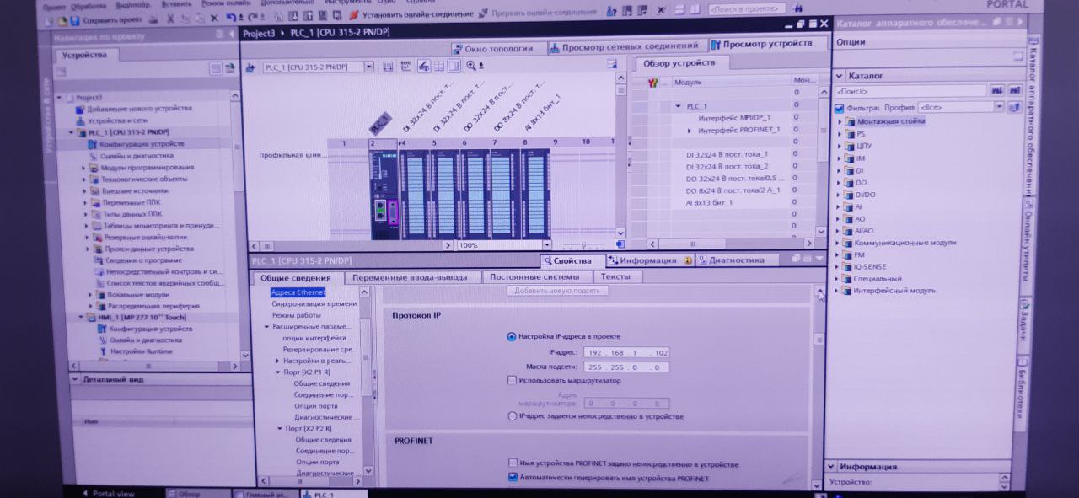Click the icon at right end of Устройства toolbar
1079x498 pixels.
[x=229, y=68]
